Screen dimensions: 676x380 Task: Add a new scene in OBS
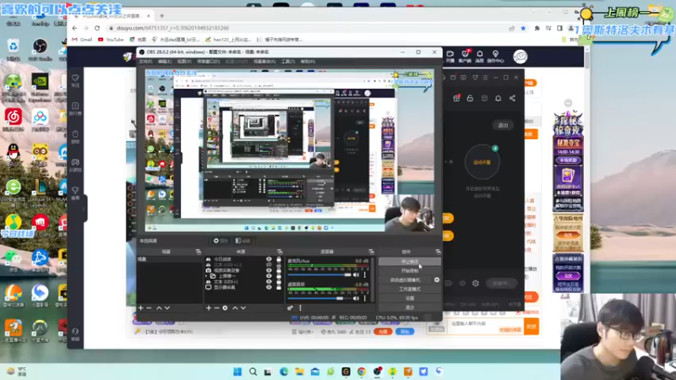click(140, 308)
